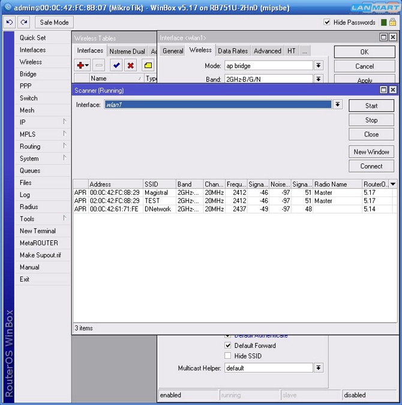Open the Multicast Helper dropdown
Image resolution: width=402 pixels, height=405 pixels.
click(319, 368)
